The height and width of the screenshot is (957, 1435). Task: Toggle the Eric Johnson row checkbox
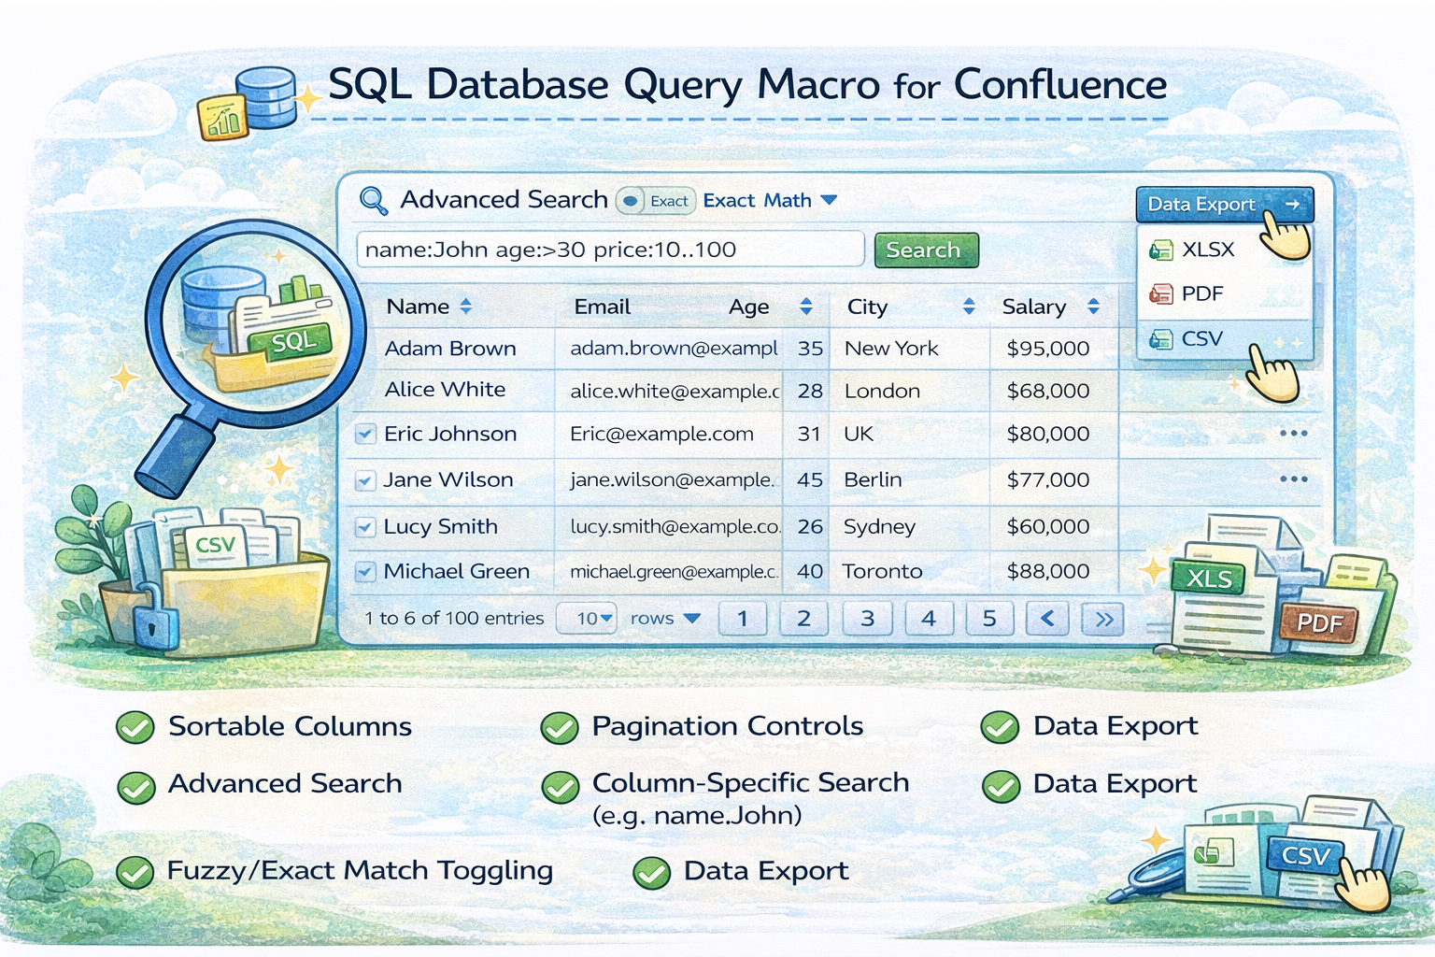(365, 435)
